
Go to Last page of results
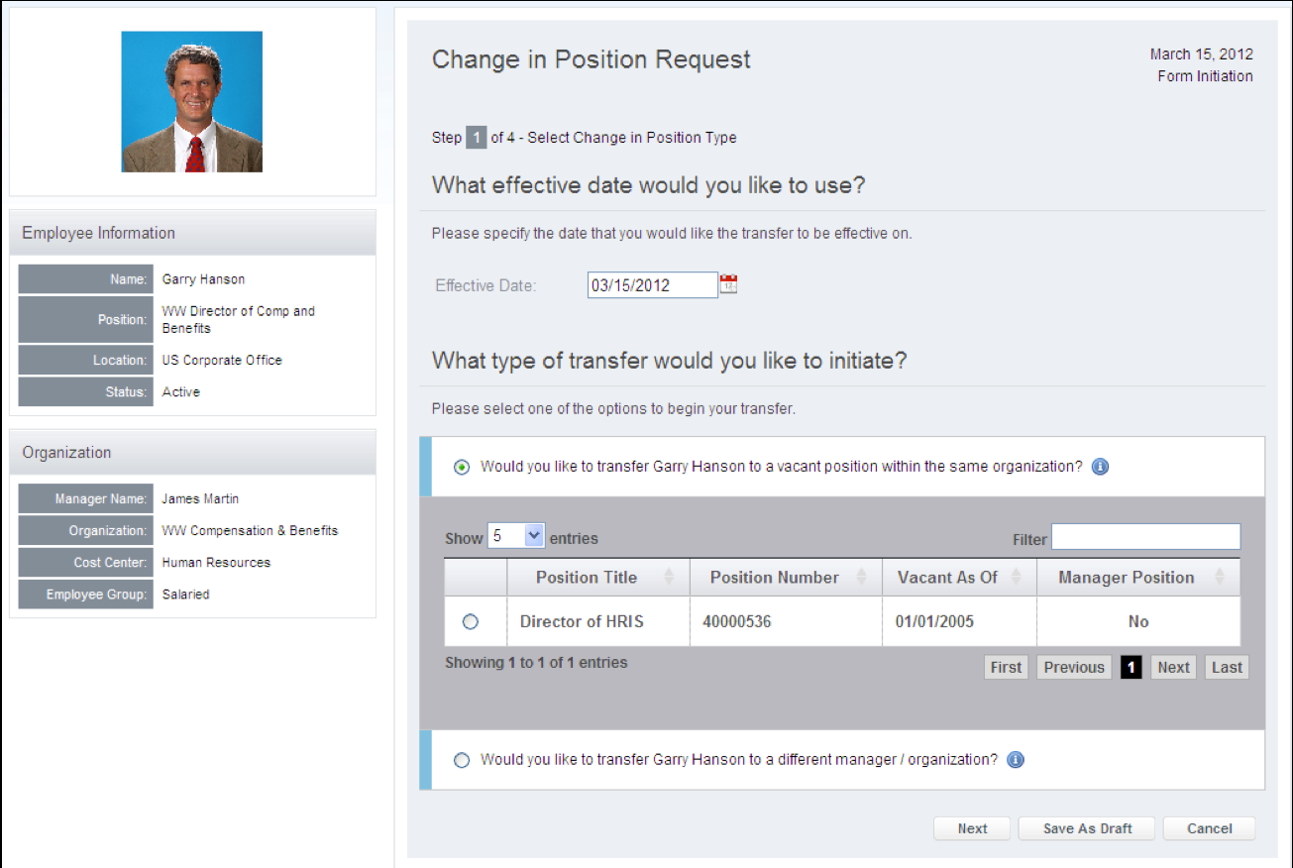pyautogui.click(x=1227, y=667)
